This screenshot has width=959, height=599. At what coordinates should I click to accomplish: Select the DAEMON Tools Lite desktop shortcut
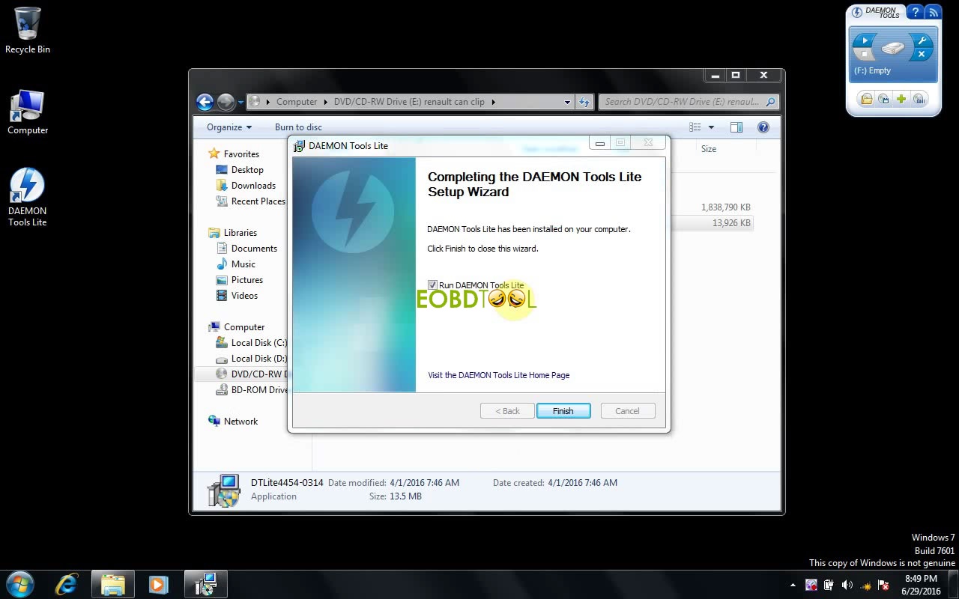[x=28, y=198]
